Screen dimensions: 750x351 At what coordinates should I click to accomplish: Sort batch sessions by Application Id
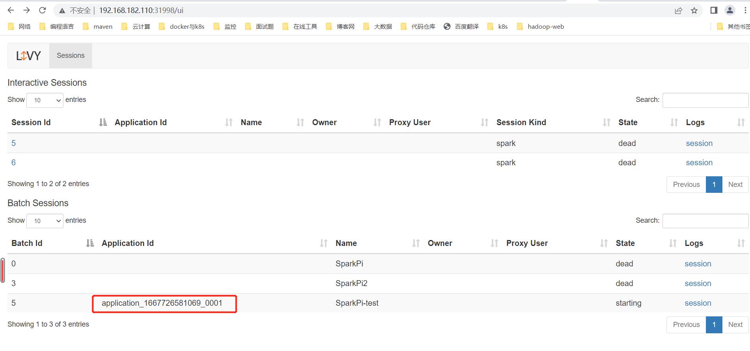[215, 243]
